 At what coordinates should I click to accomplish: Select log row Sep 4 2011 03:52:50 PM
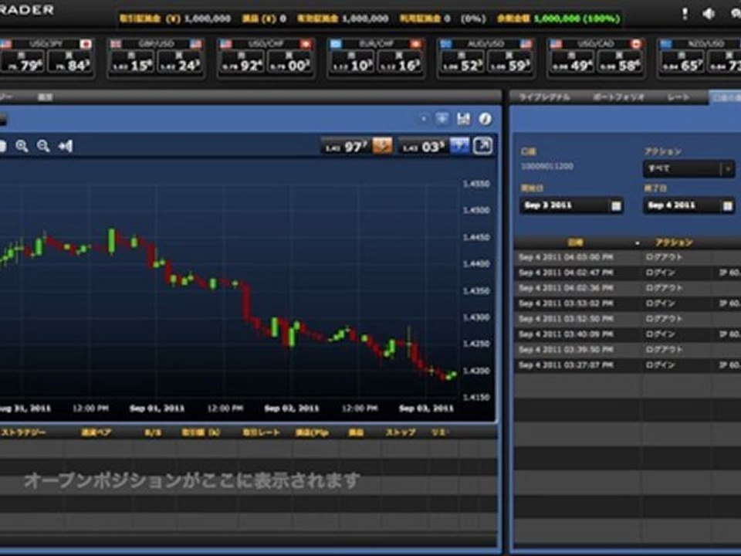pyautogui.click(x=628, y=319)
